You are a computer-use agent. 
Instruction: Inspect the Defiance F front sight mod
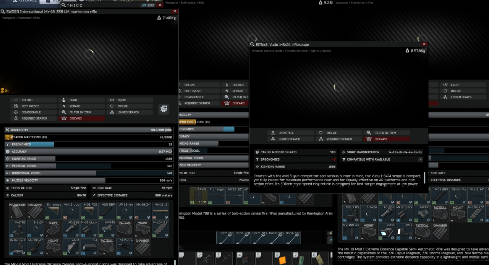click(17, 247)
